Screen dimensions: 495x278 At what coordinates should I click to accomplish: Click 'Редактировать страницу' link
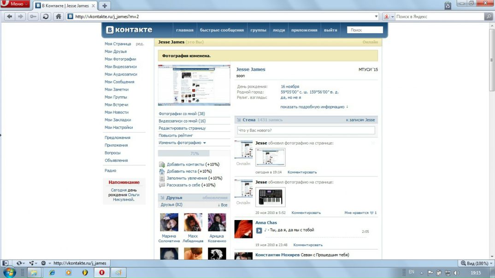click(182, 128)
